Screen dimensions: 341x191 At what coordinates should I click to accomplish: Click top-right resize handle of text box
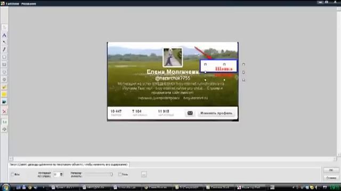243,65
